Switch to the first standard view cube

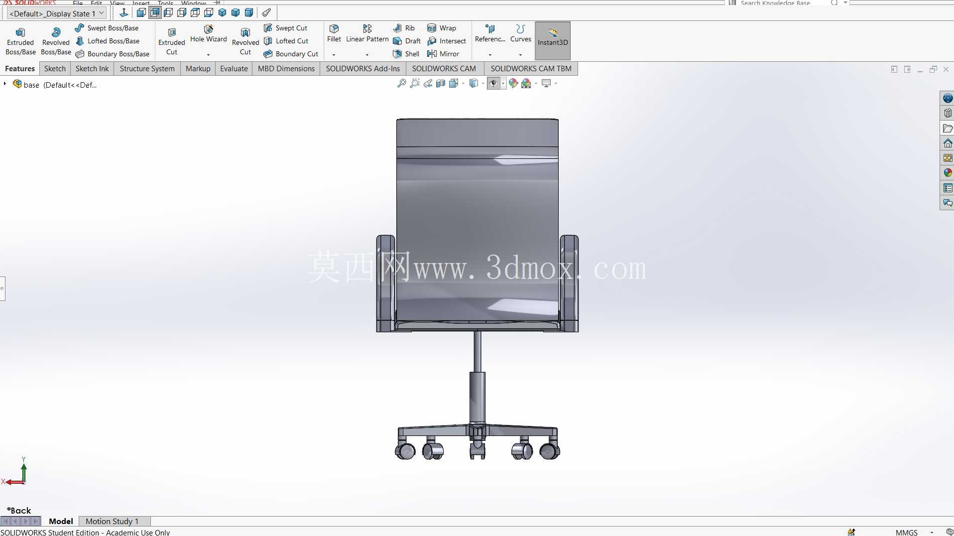tap(141, 12)
